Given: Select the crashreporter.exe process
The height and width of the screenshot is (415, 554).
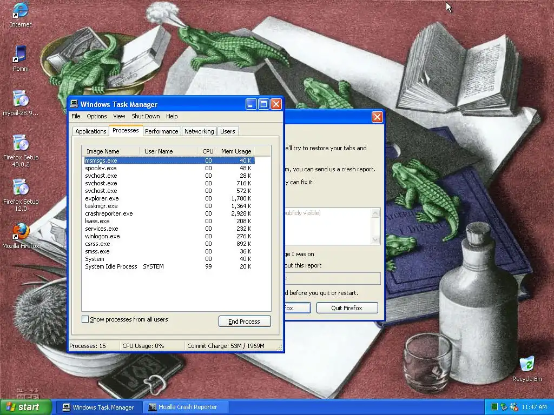Looking at the screenshot, I should click(169, 213).
